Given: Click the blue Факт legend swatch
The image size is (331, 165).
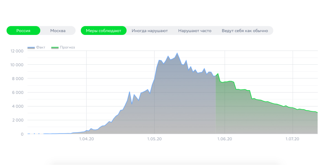Looking at the screenshot, I should click(x=31, y=48).
